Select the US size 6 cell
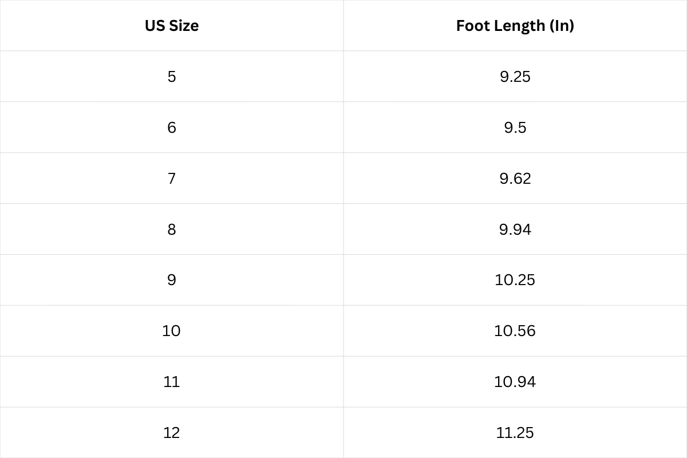The width and height of the screenshot is (687, 458). (172, 128)
